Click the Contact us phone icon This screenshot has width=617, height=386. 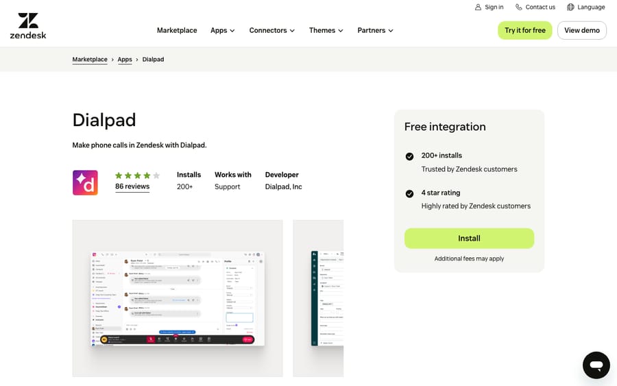[x=519, y=7]
